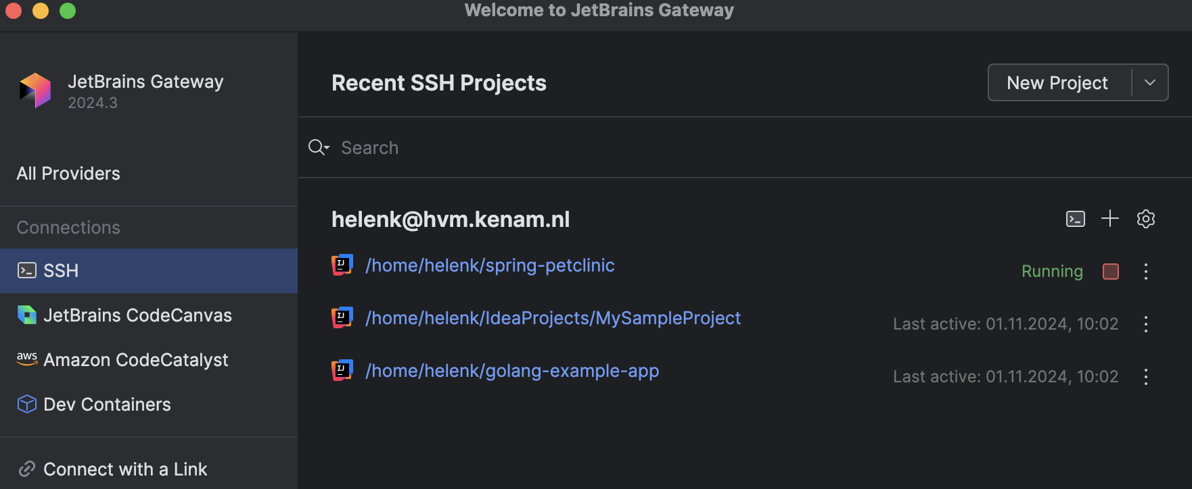This screenshot has width=1192, height=489.
Task: Open the Dev Containers section
Action: coord(107,405)
